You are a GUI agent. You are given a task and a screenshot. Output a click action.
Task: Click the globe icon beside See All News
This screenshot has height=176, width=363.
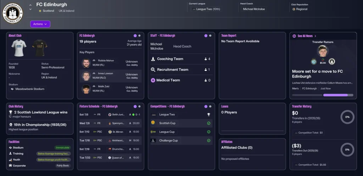[x=294, y=36]
